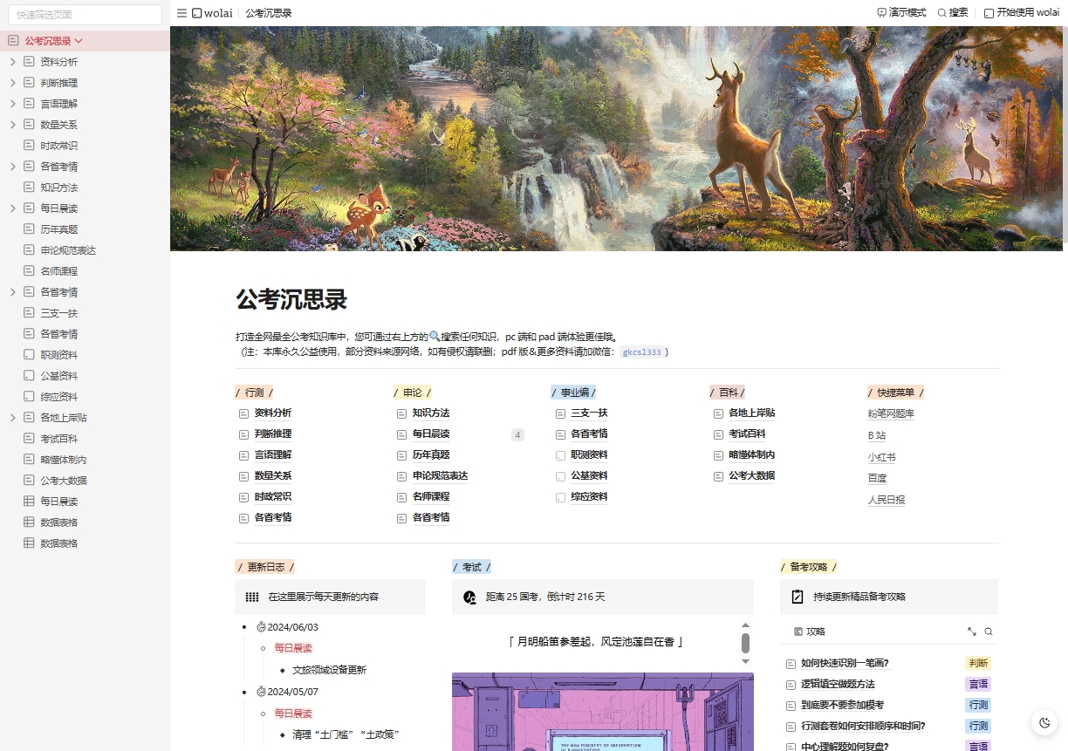Open 考试百科 link under 百科
This screenshot has width=1068, height=751.
(747, 434)
